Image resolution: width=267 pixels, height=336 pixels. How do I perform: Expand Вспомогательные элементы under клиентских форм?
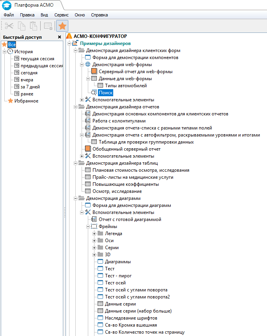click(x=82, y=100)
